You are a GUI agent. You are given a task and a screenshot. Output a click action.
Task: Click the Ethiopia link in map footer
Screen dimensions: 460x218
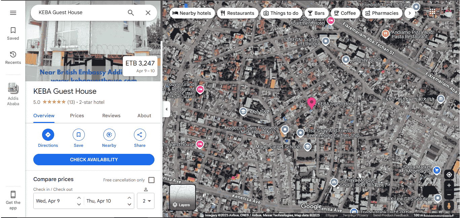tap(332, 215)
